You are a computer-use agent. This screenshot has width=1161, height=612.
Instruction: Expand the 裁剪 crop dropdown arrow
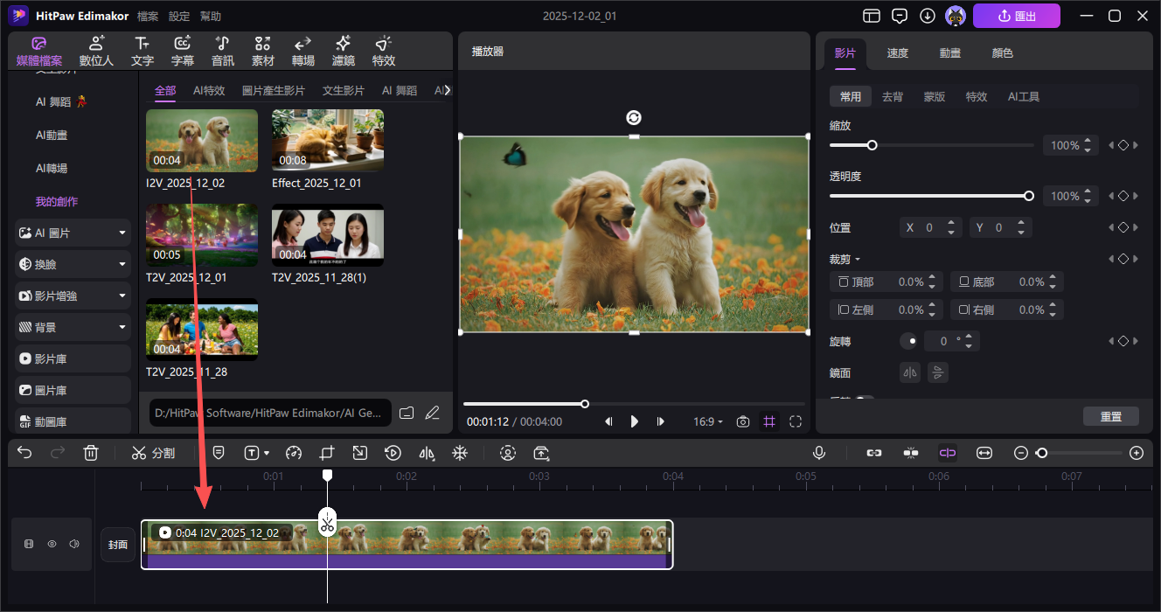pyautogui.click(x=858, y=260)
